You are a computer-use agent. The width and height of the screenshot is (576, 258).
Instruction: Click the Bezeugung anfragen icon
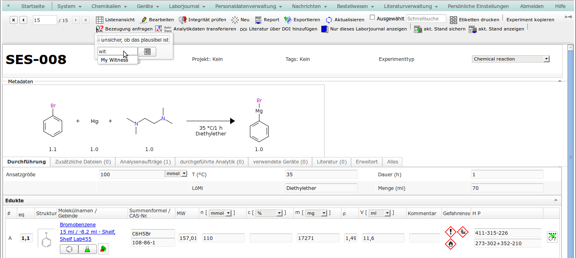pyautogui.click(x=100, y=29)
